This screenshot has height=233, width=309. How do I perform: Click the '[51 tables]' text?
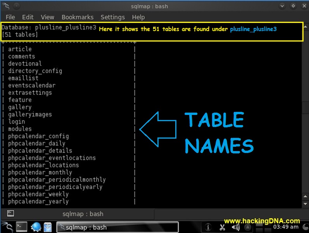(20, 35)
